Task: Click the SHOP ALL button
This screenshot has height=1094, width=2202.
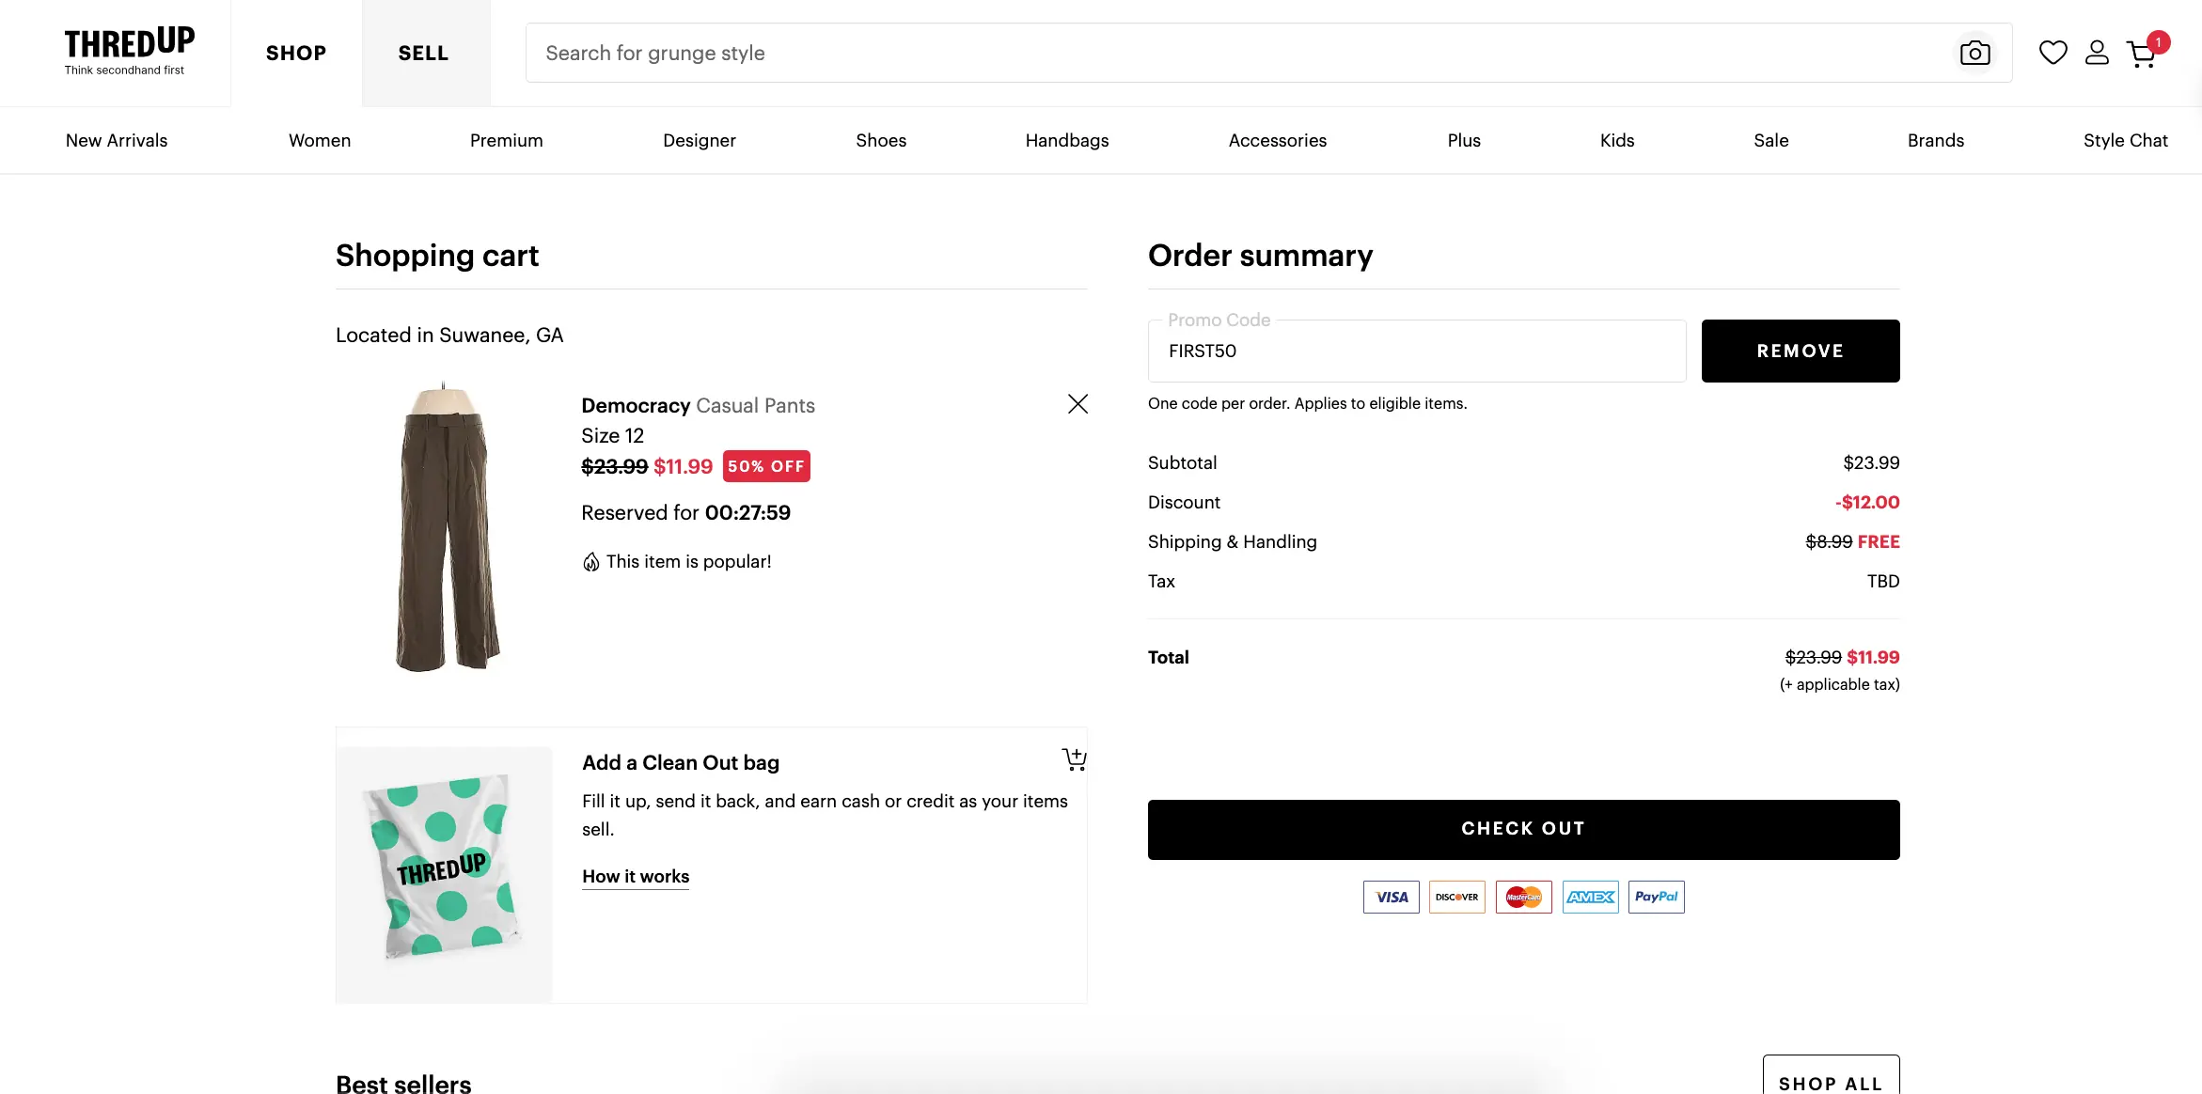Action: pos(1831,1082)
